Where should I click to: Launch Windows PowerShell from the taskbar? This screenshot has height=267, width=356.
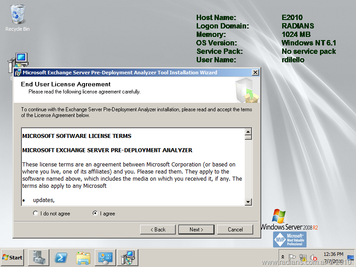coord(61,258)
